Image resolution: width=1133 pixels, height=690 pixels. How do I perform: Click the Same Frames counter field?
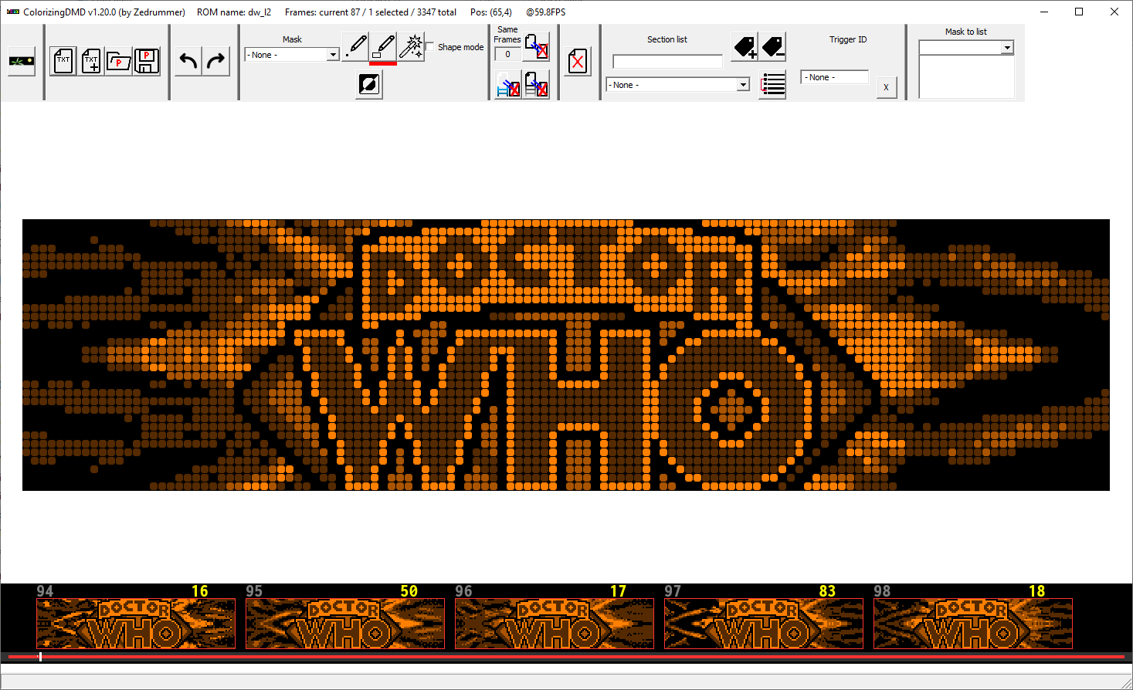point(507,54)
